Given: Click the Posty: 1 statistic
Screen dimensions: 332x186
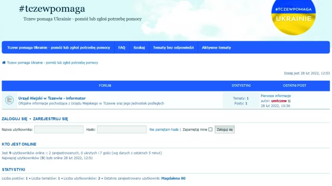Looking at the screenshot, I should click(x=241, y=103).
